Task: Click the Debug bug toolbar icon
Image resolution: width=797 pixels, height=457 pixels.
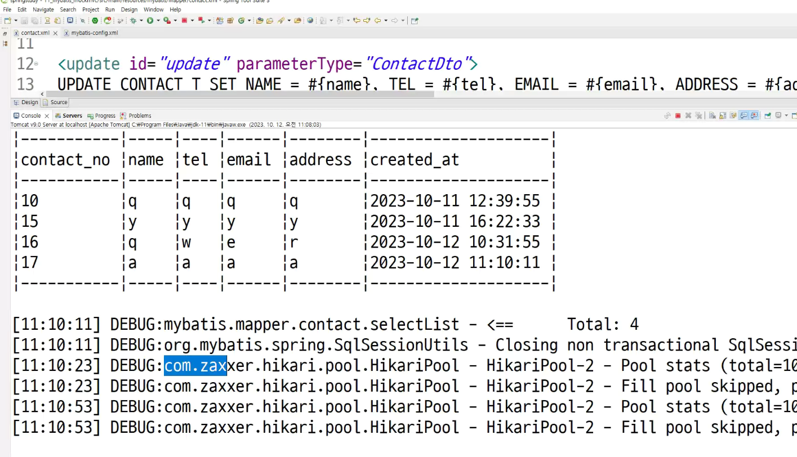Action: click(x=133, y=20)
